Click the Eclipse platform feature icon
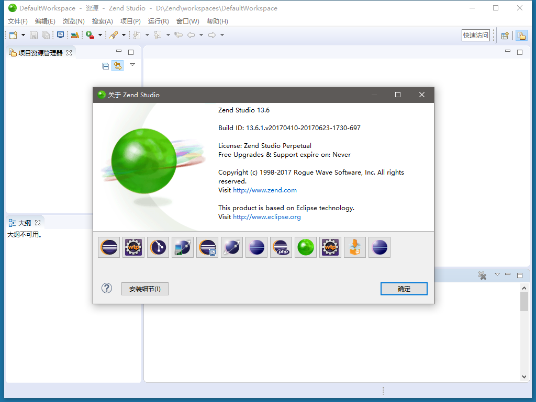The width and height of the screenshot is (536, 402). (x=108, y=247)
